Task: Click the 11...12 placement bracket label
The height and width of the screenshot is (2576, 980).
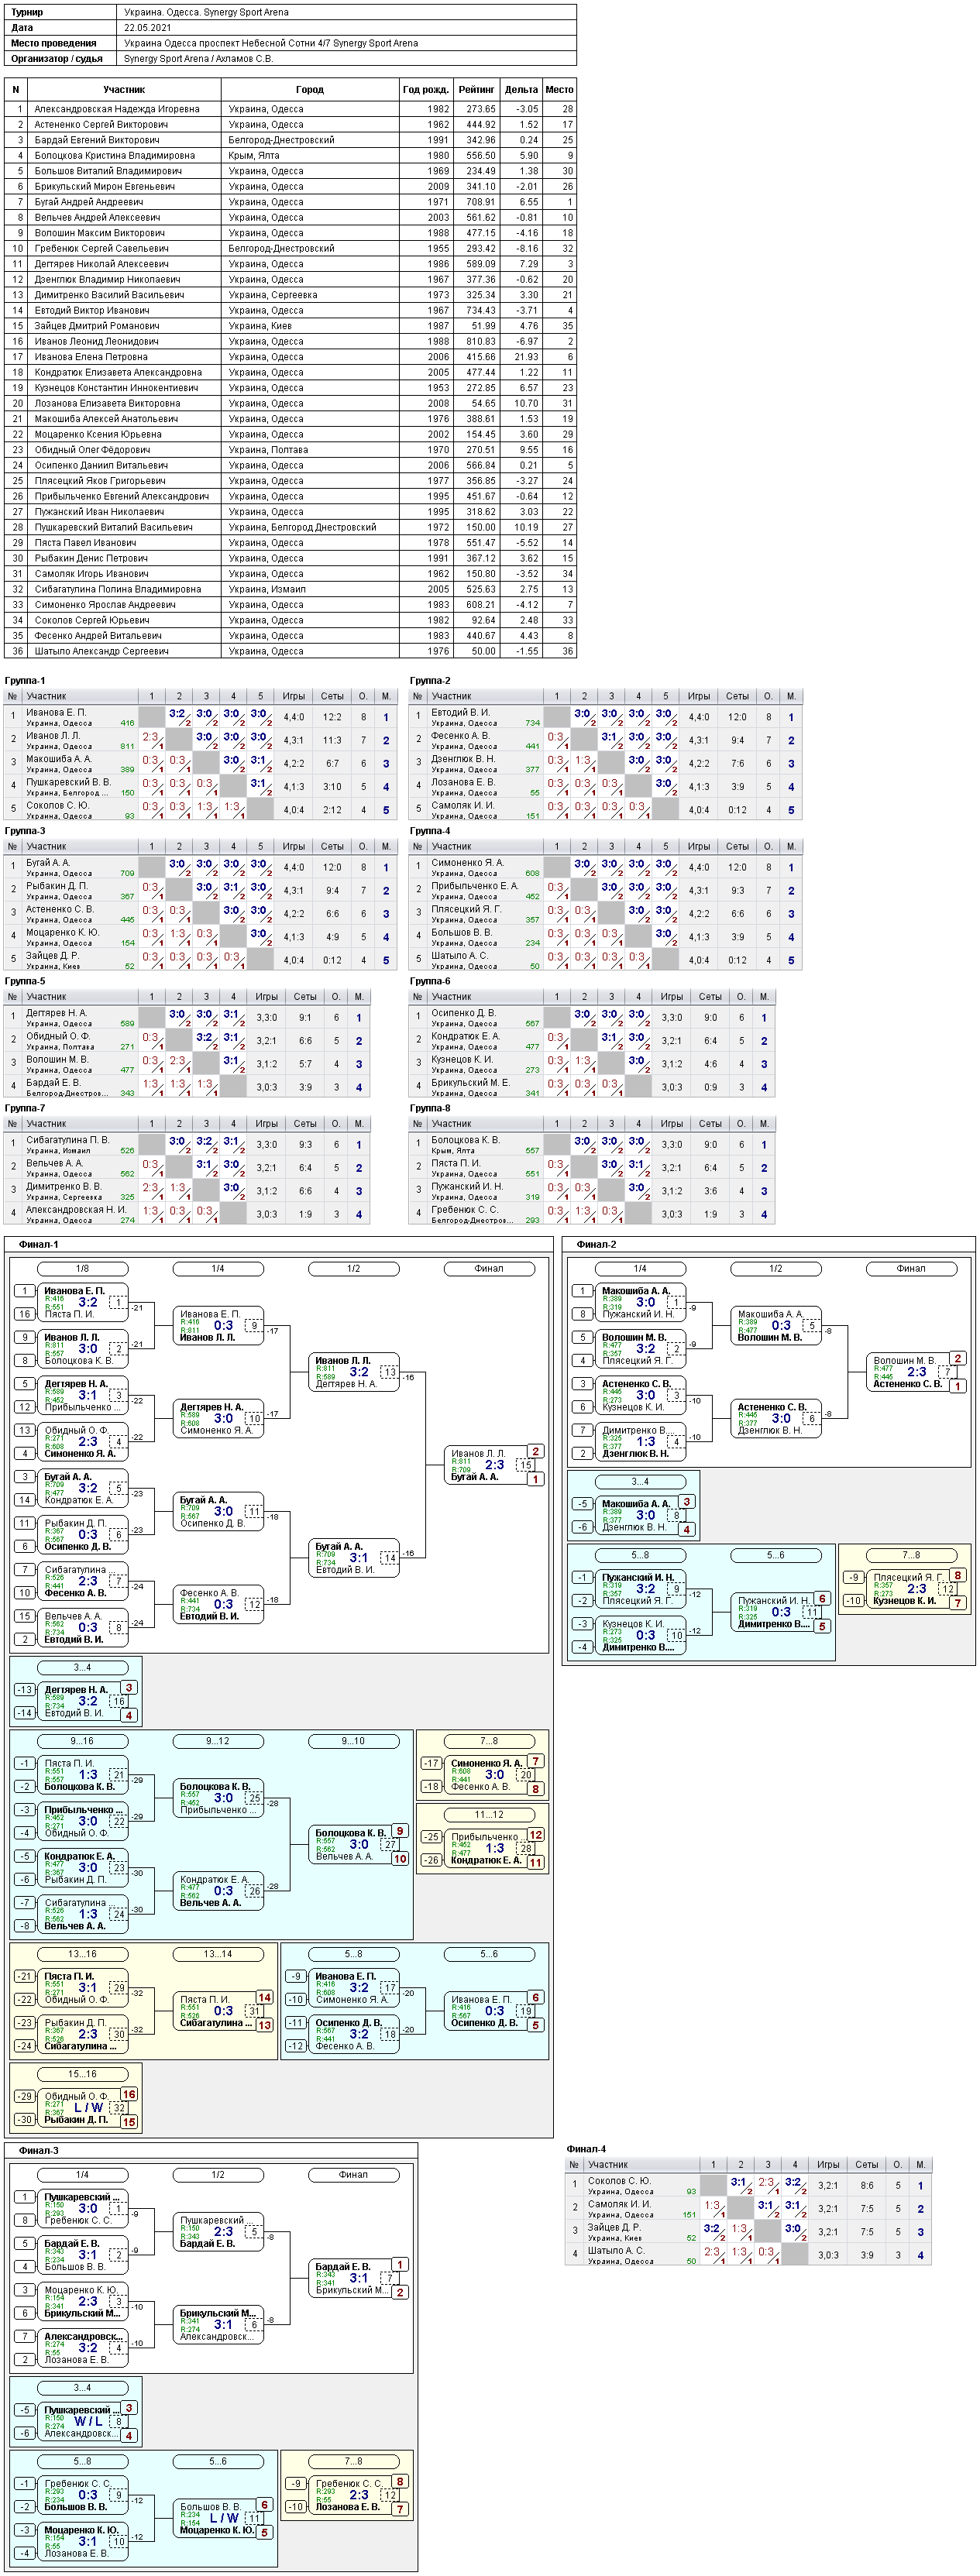Action: coord(489,1814)
